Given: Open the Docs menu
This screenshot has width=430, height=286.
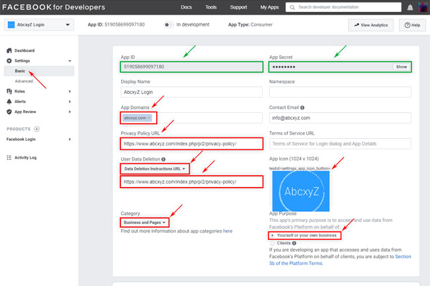Looking at the screenshot, I should [x=186, y=7].
